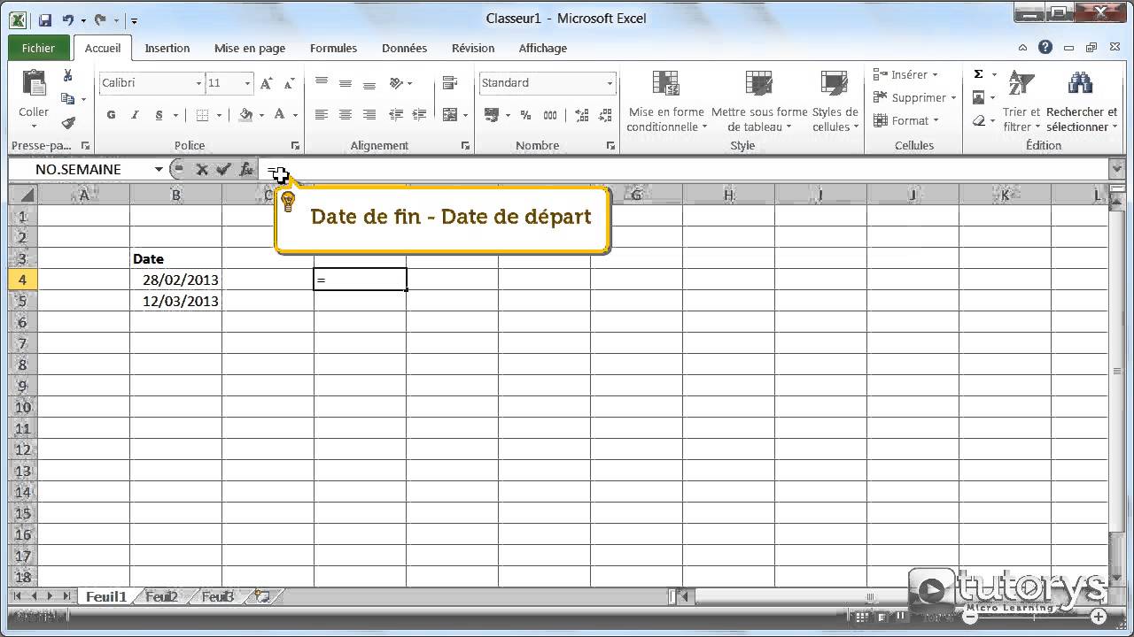Click the borders icon in Police group
The image size is (1134, 637).
point(202,115)
